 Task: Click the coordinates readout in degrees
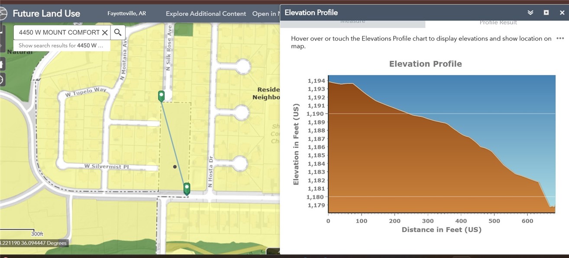click(34, 243)
